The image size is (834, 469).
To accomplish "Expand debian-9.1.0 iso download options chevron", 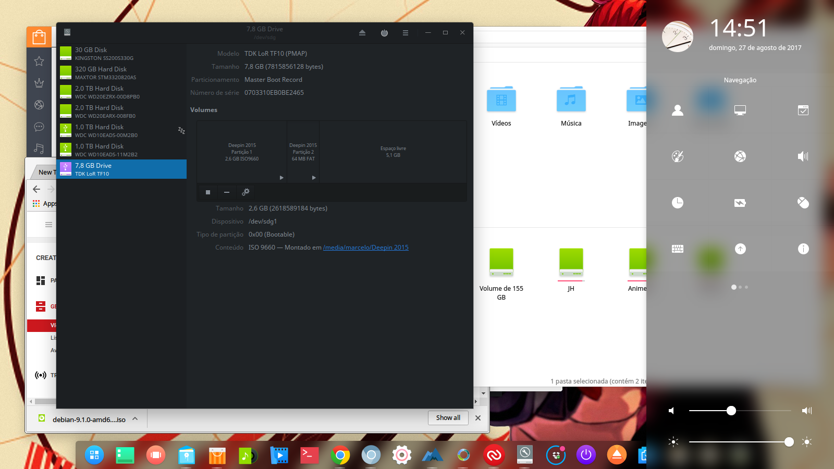I will pyautogui.click(x=135, y=418).
